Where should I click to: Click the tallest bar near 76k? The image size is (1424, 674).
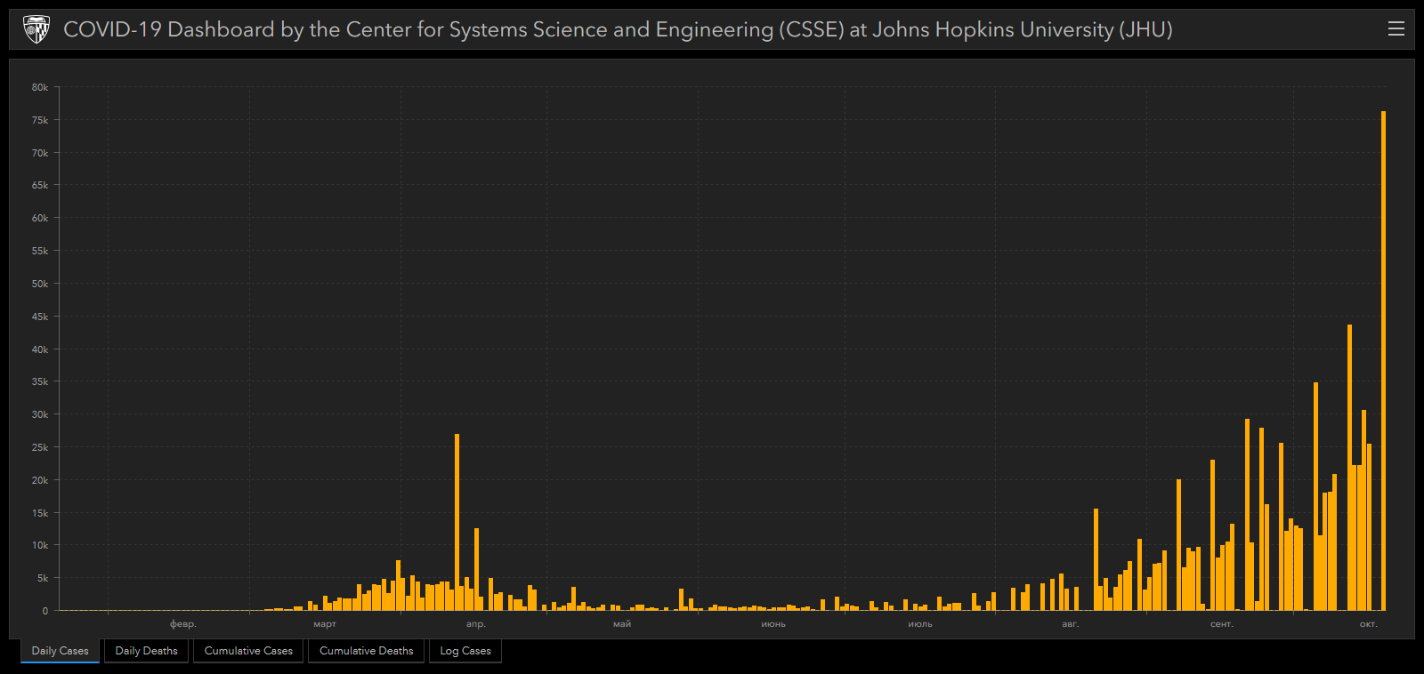(x=1383, y=356)
